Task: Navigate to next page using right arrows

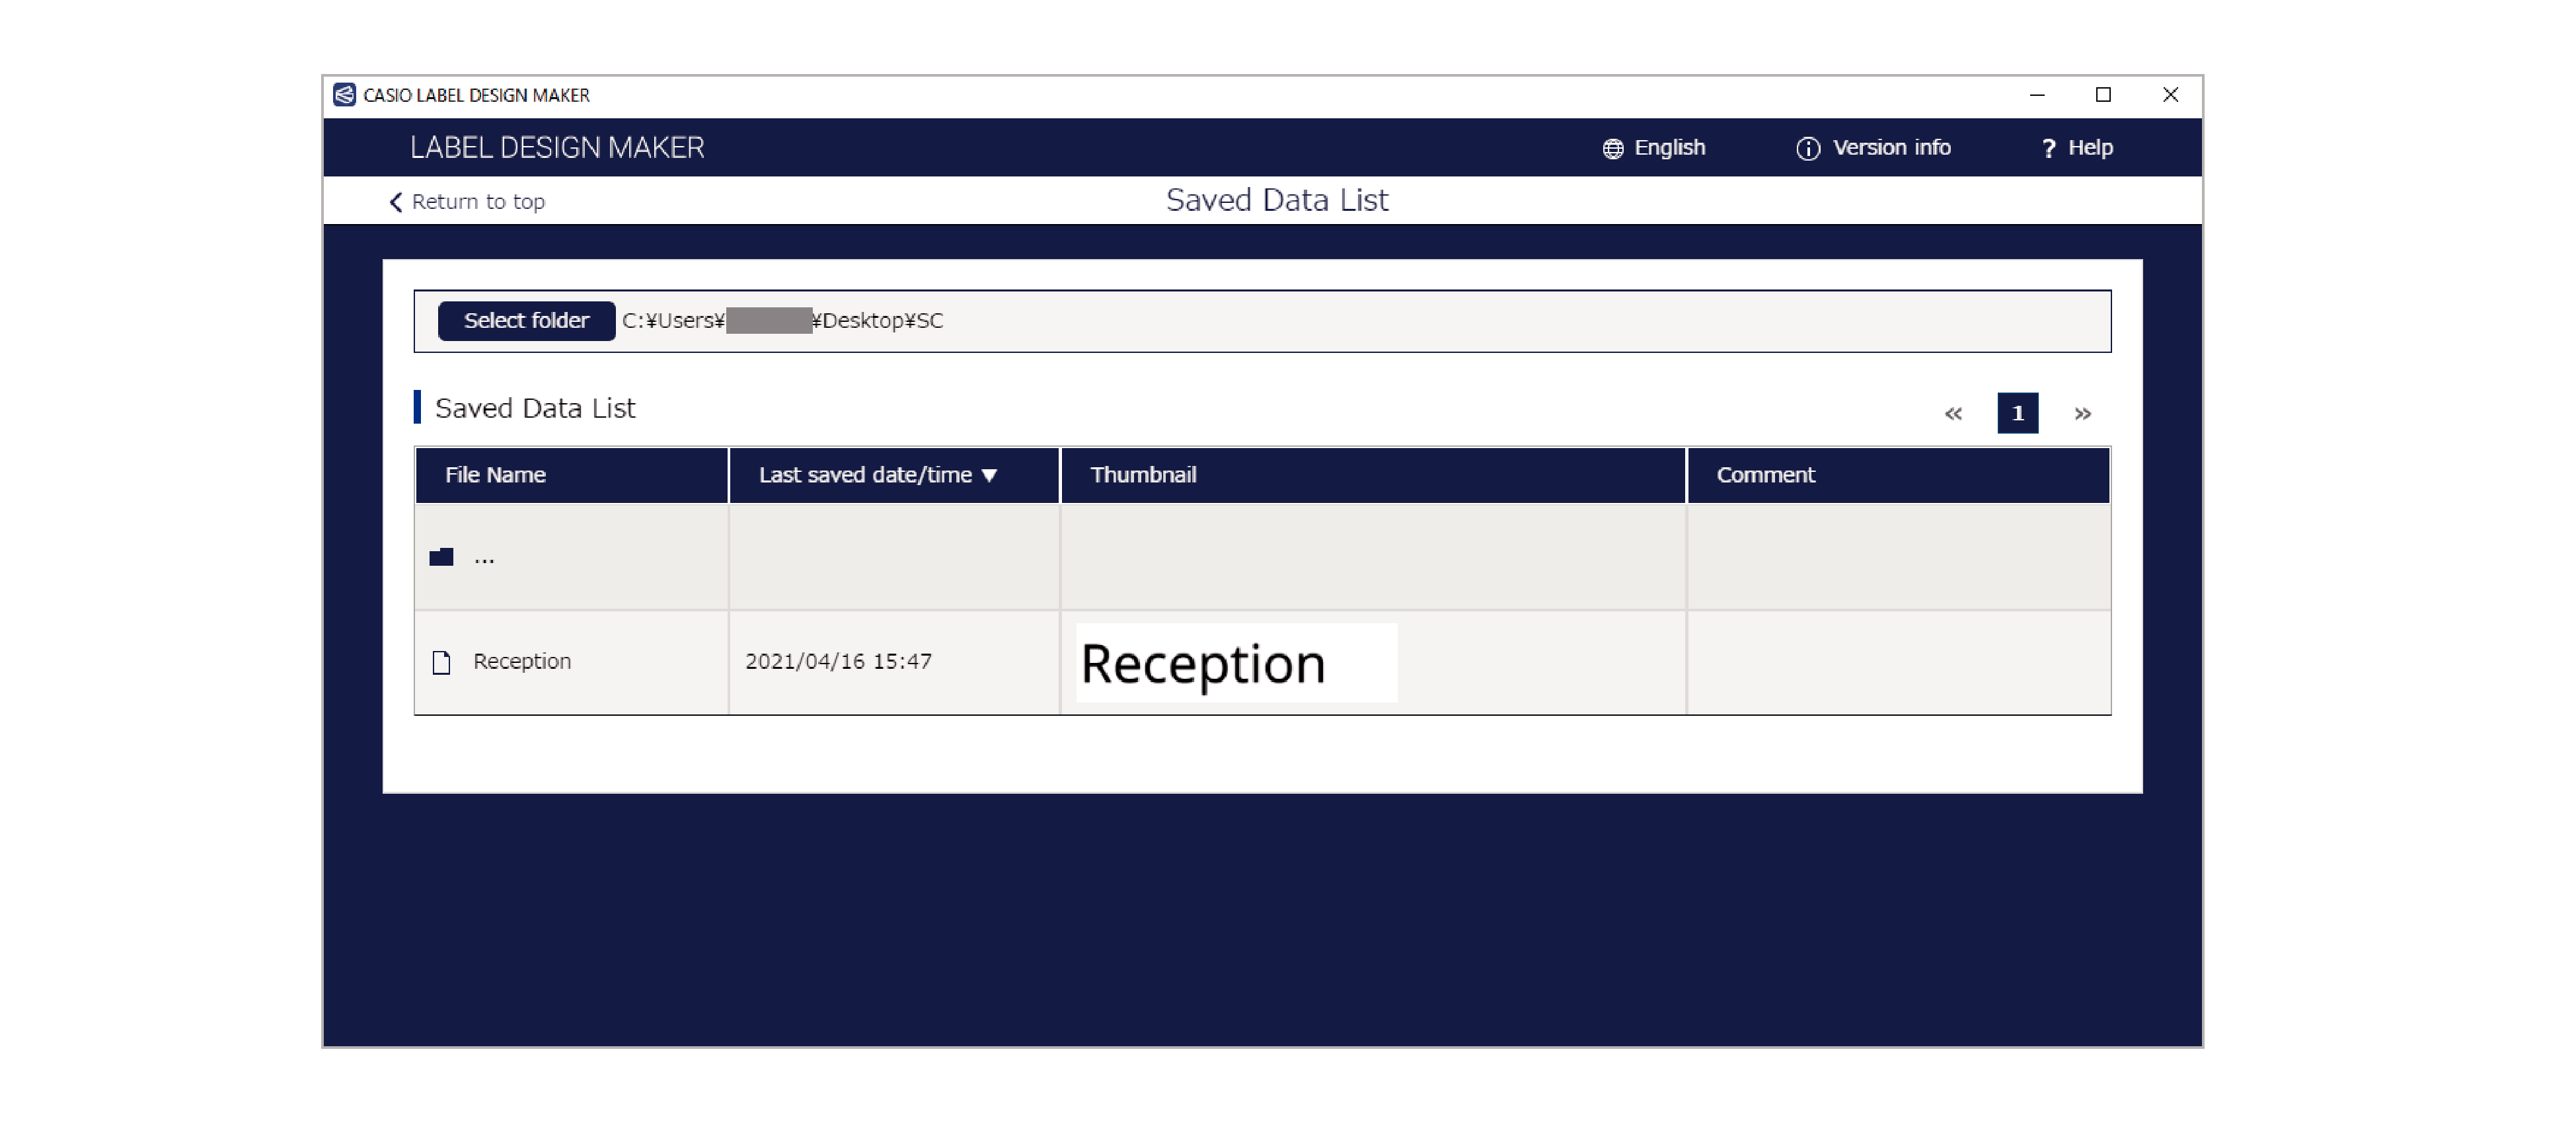Action: click(2083, 414)
